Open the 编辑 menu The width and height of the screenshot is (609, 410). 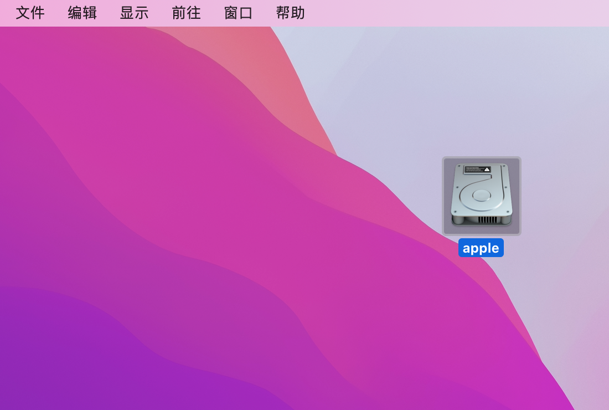[x=82, y=13]
